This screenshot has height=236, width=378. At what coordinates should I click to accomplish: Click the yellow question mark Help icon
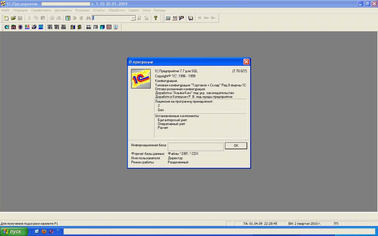click(x=155, y=18)
